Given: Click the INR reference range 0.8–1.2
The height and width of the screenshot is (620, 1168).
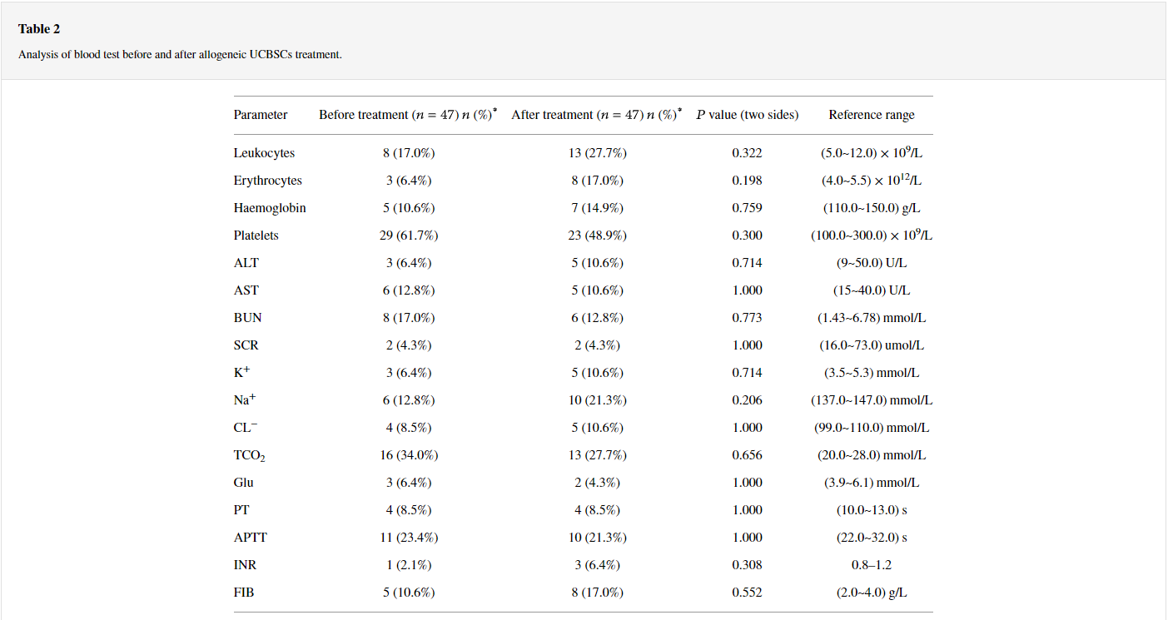Looking at the screenshot, I should tap(871, 565).
